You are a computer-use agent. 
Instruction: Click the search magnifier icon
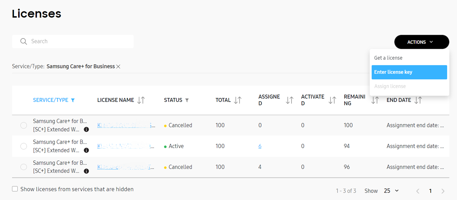(x=23, y=41)
